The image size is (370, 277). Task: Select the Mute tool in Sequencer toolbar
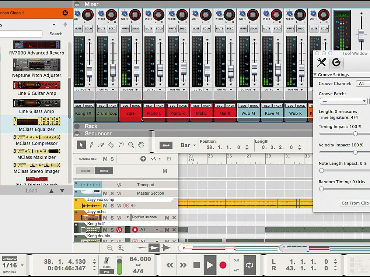[x=121, y=145]
